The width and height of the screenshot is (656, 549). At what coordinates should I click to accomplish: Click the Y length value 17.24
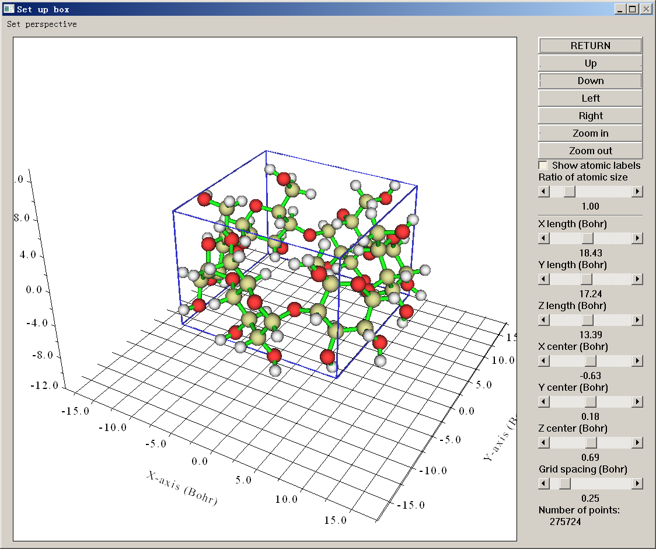[590, 294]
